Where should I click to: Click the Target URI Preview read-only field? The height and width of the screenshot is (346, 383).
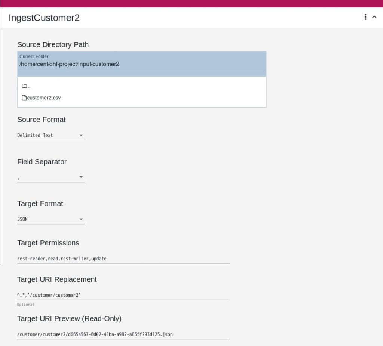pos(123,334)
